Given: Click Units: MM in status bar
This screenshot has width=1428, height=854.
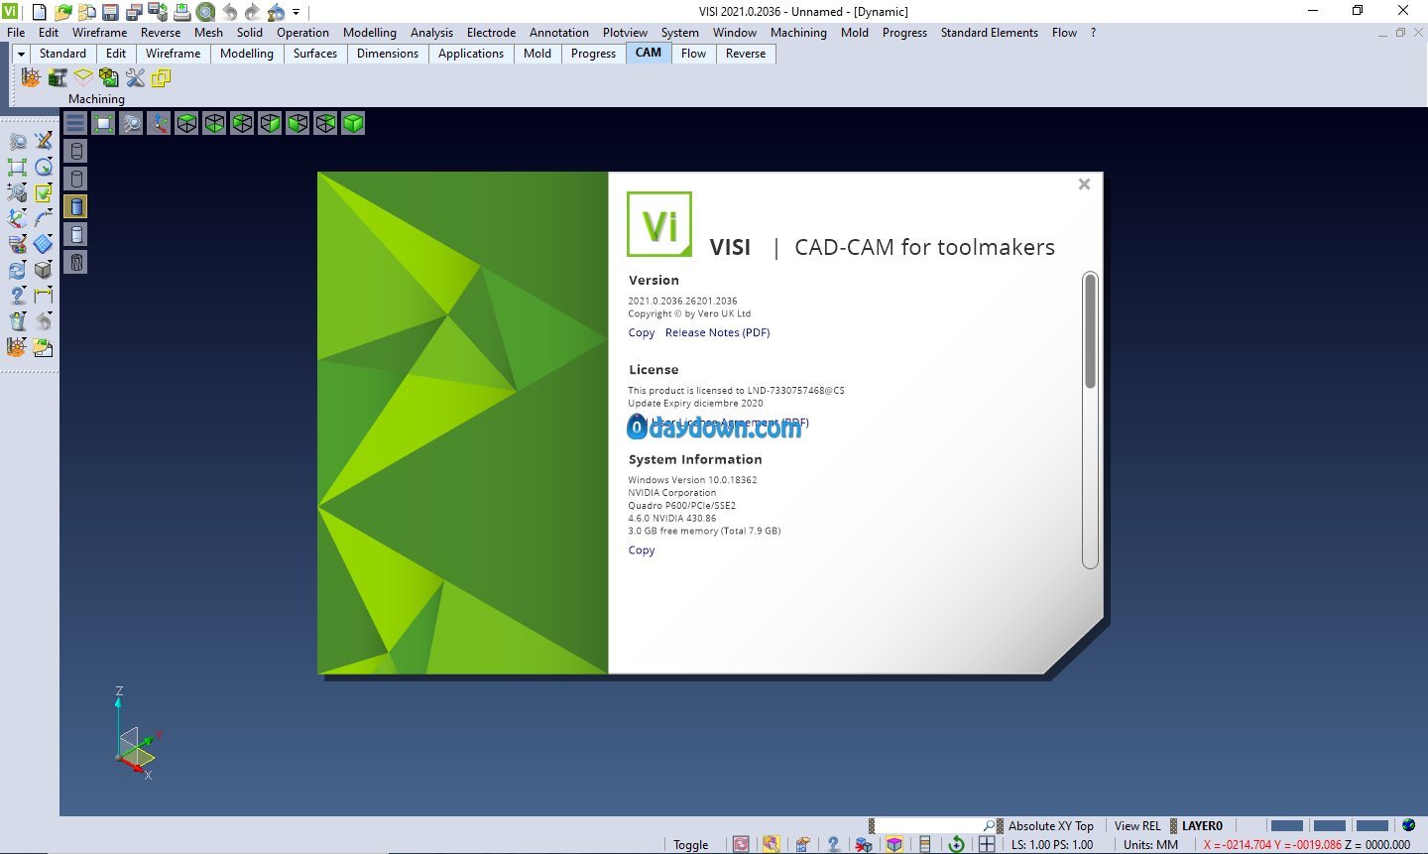Looking at the screenshot, I should (1150, 845).
